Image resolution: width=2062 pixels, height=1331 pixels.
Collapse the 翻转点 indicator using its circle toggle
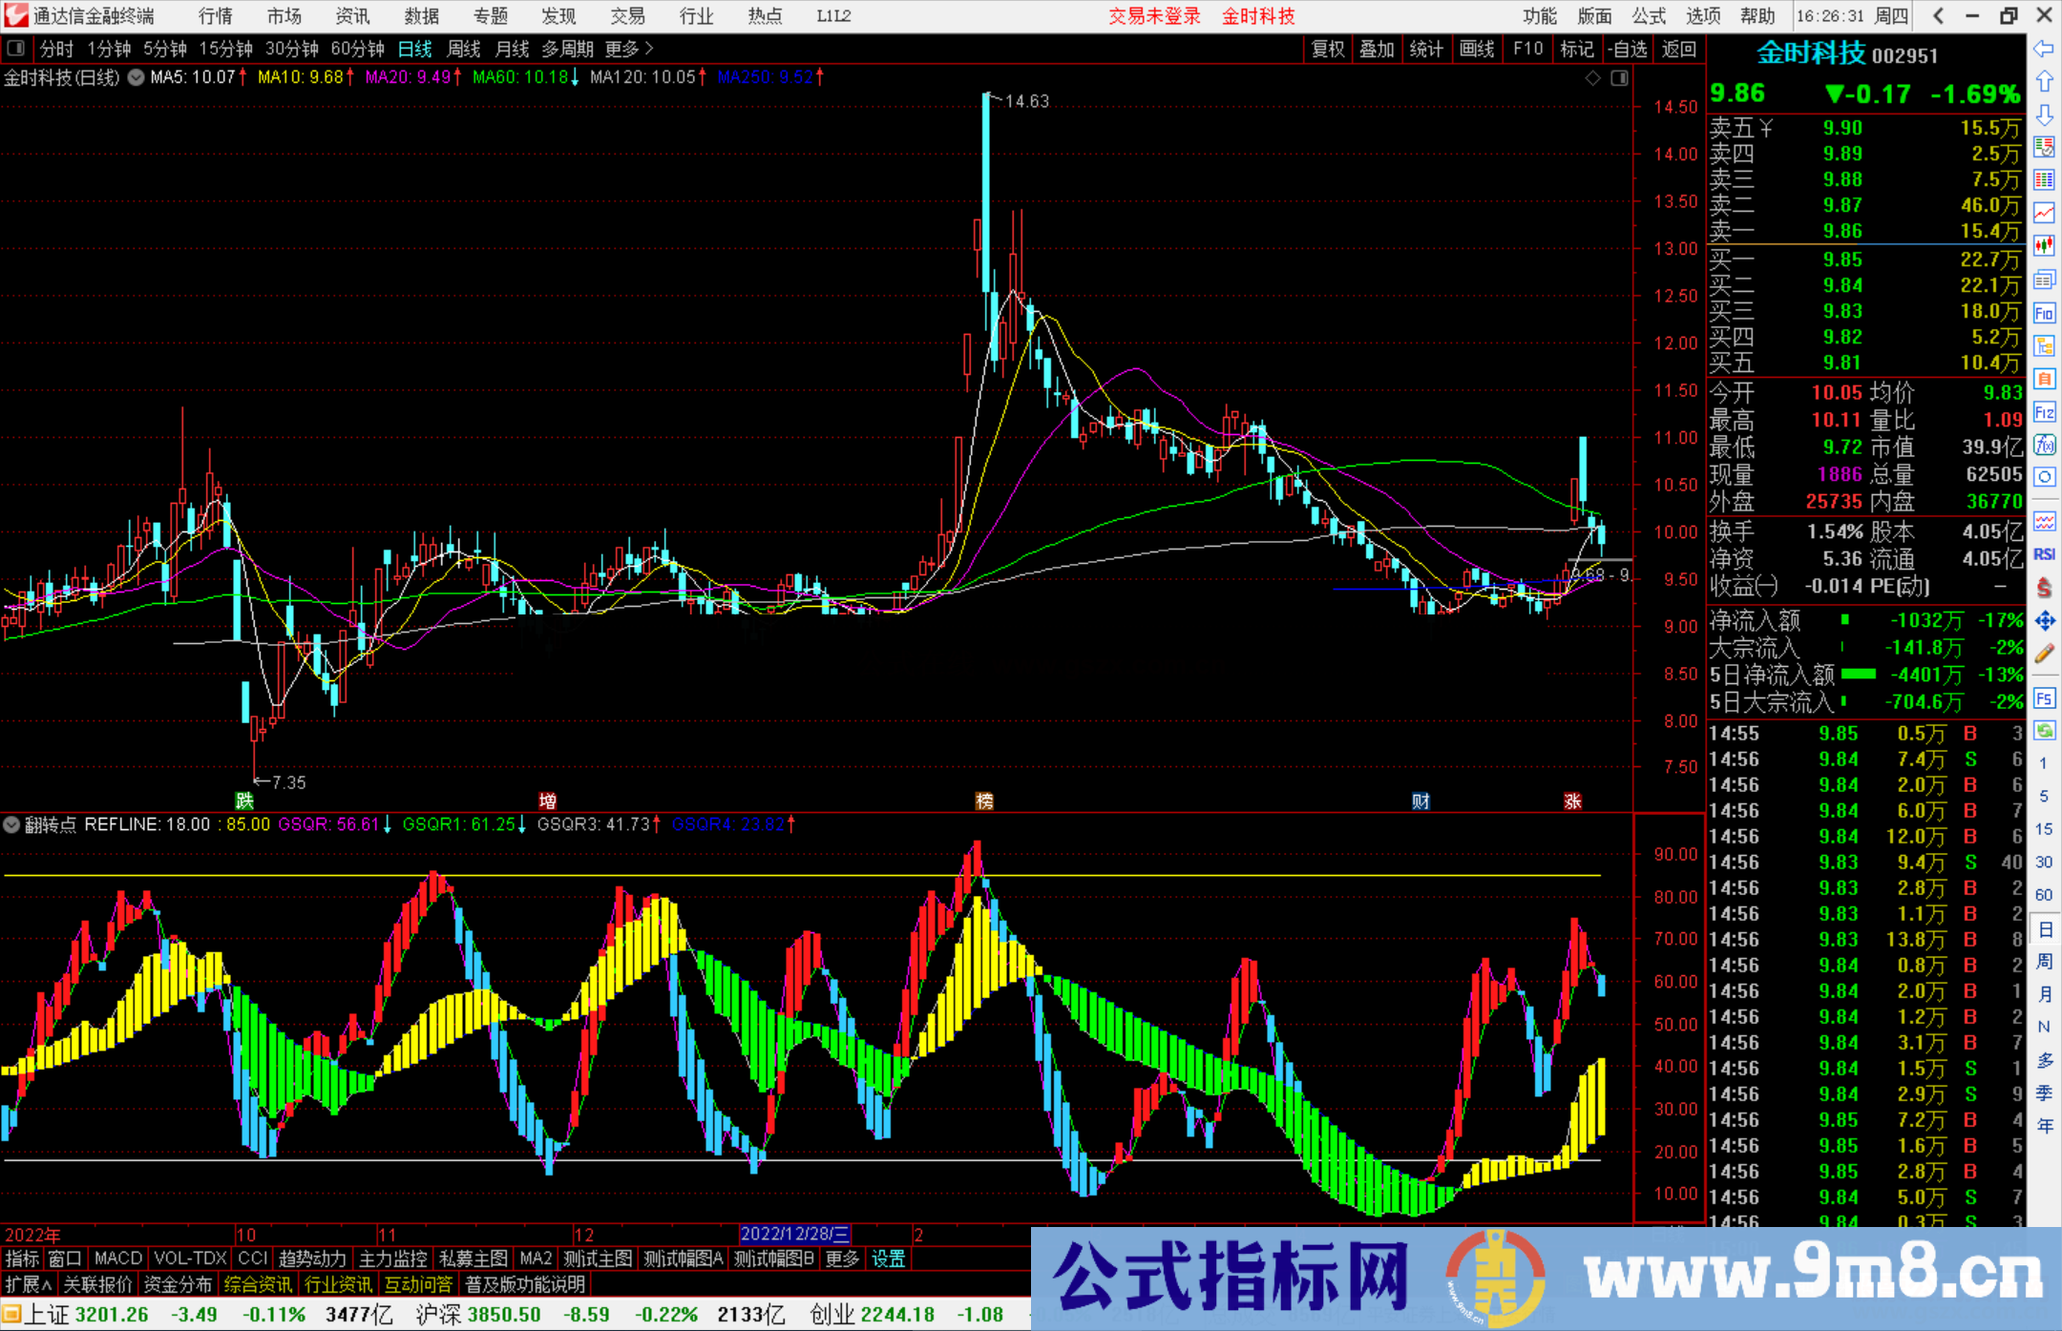coord(11,825)
